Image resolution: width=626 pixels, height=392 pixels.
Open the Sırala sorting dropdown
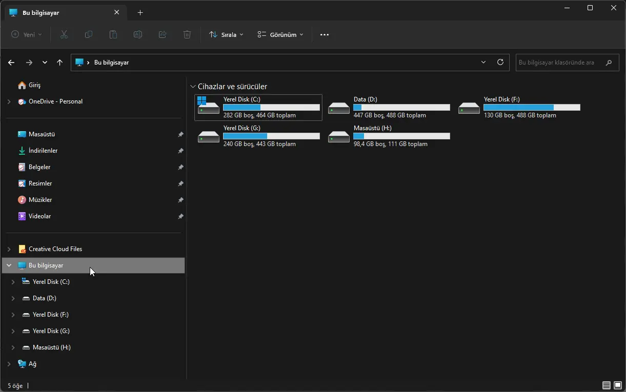tap(226, 34)
